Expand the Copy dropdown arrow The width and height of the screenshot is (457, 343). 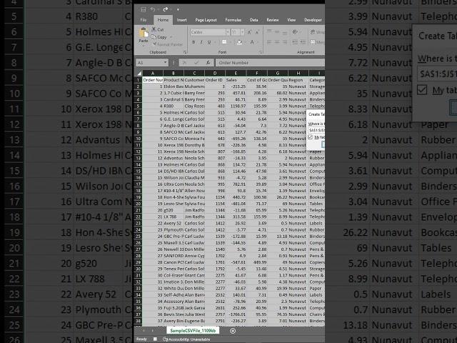[x=171, y=37]
